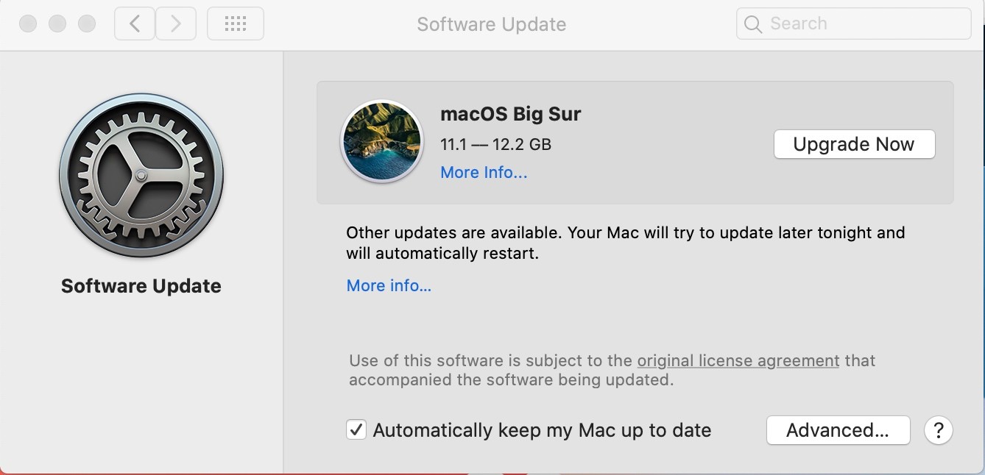Click the macOS Big Sur landscape icon
Image resolution: width=985 pixels, height=475 pixels.
(381, 142)
